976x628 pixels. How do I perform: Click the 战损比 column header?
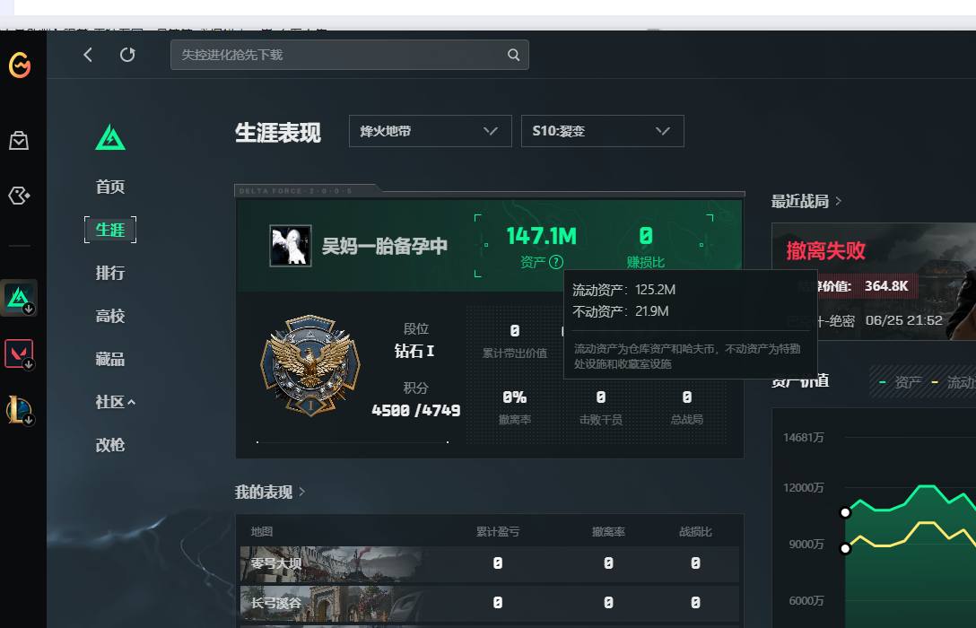695,531
